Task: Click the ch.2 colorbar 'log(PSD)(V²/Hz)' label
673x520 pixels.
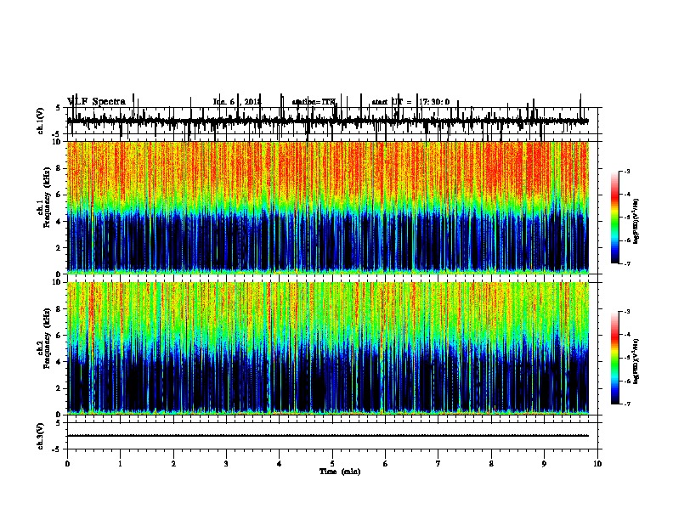Action: click(636, 361)
